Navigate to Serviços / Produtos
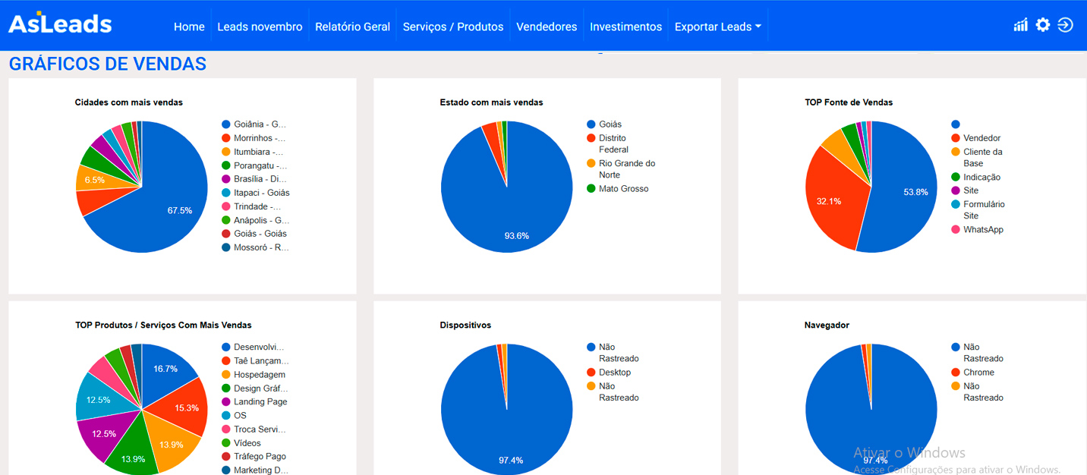This screenshot has height=475, width=1087. pos(453,27)
